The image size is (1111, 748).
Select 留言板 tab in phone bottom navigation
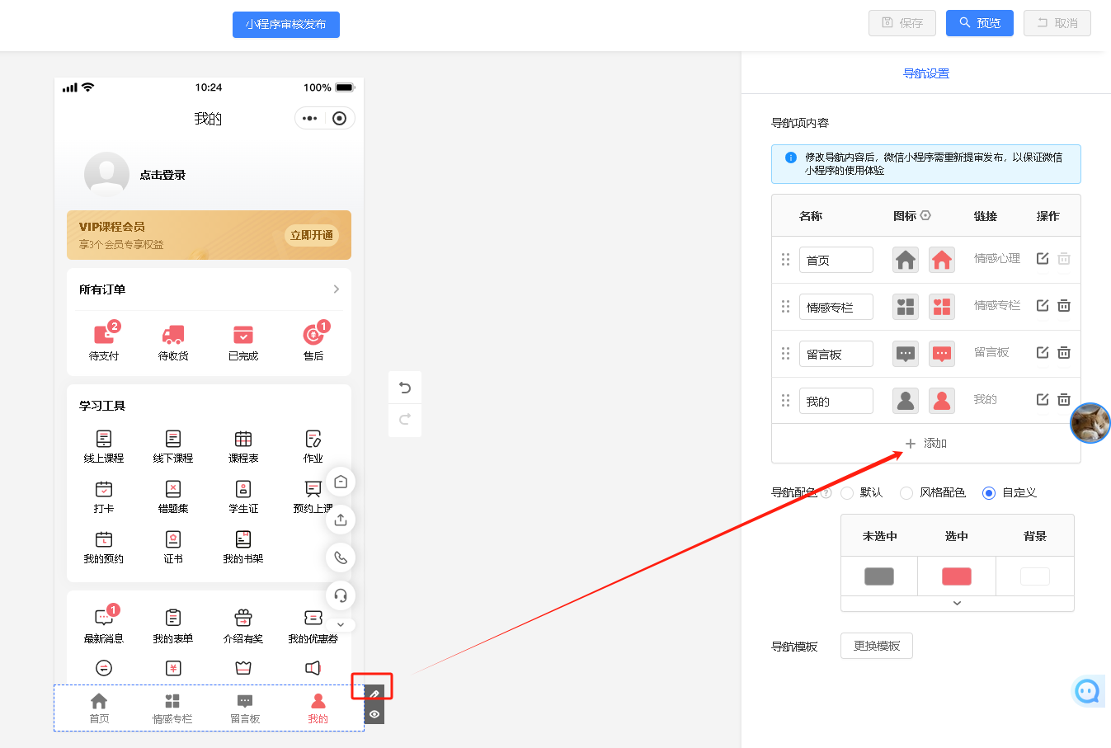coord(245,708)
